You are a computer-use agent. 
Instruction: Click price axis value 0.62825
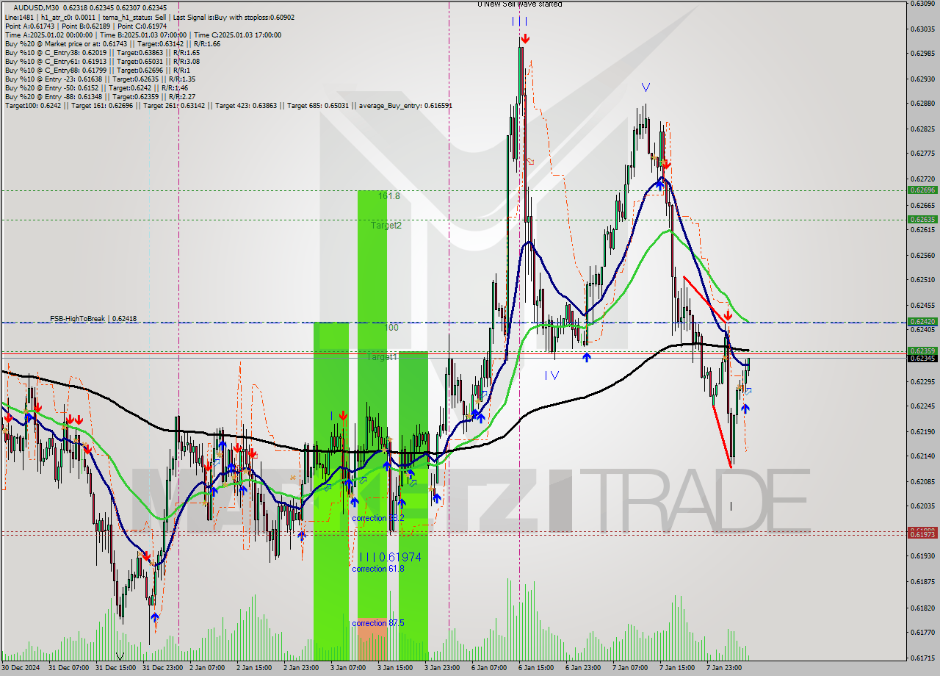coord(922,129)
